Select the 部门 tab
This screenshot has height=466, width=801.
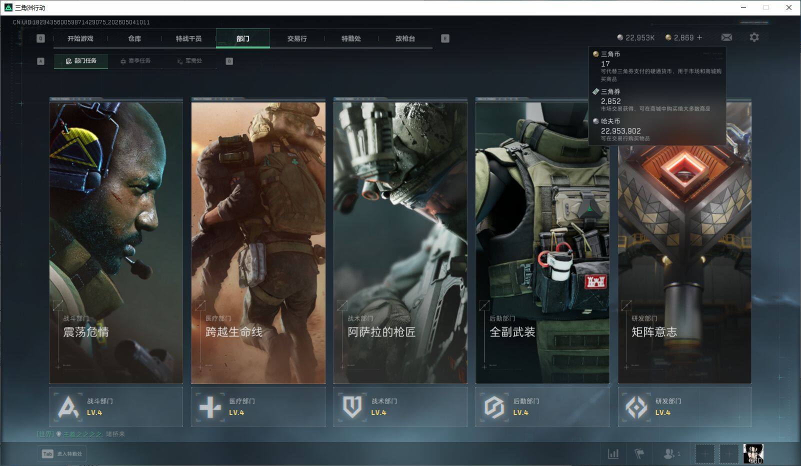[x=243, y=38]
